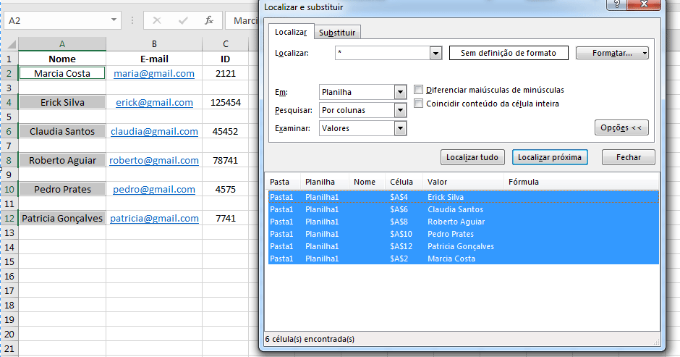
Task: Check Coincidir conteúdo da célula inteira
Action: (419, 104)
